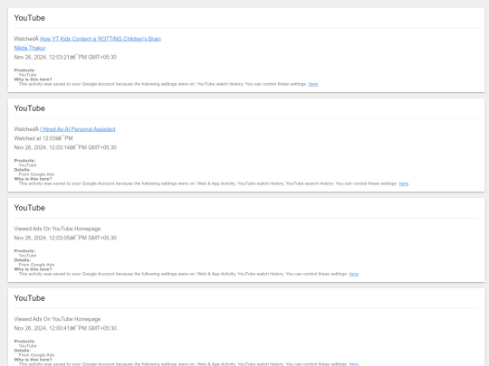This screenshot has width=489, height=366.
Task: Click 'Why is this here?' in the 12:03:05 ads card
Action: click(x=34, y=269)
